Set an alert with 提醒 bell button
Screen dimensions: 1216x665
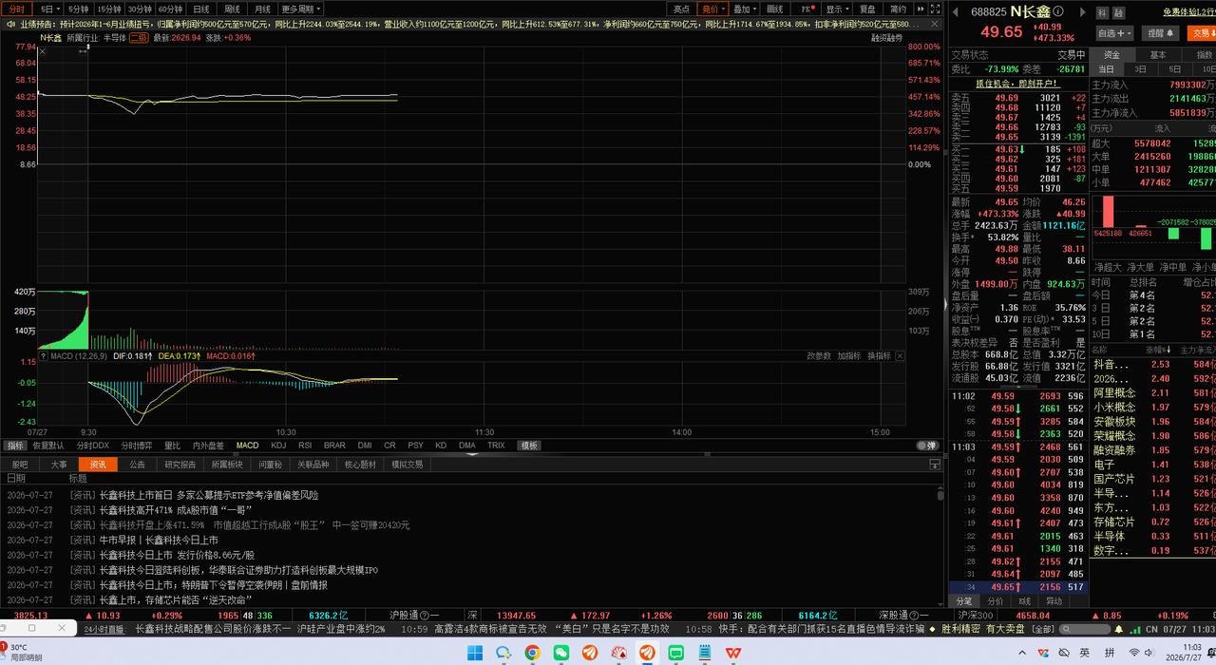(x=1160, y=32)
